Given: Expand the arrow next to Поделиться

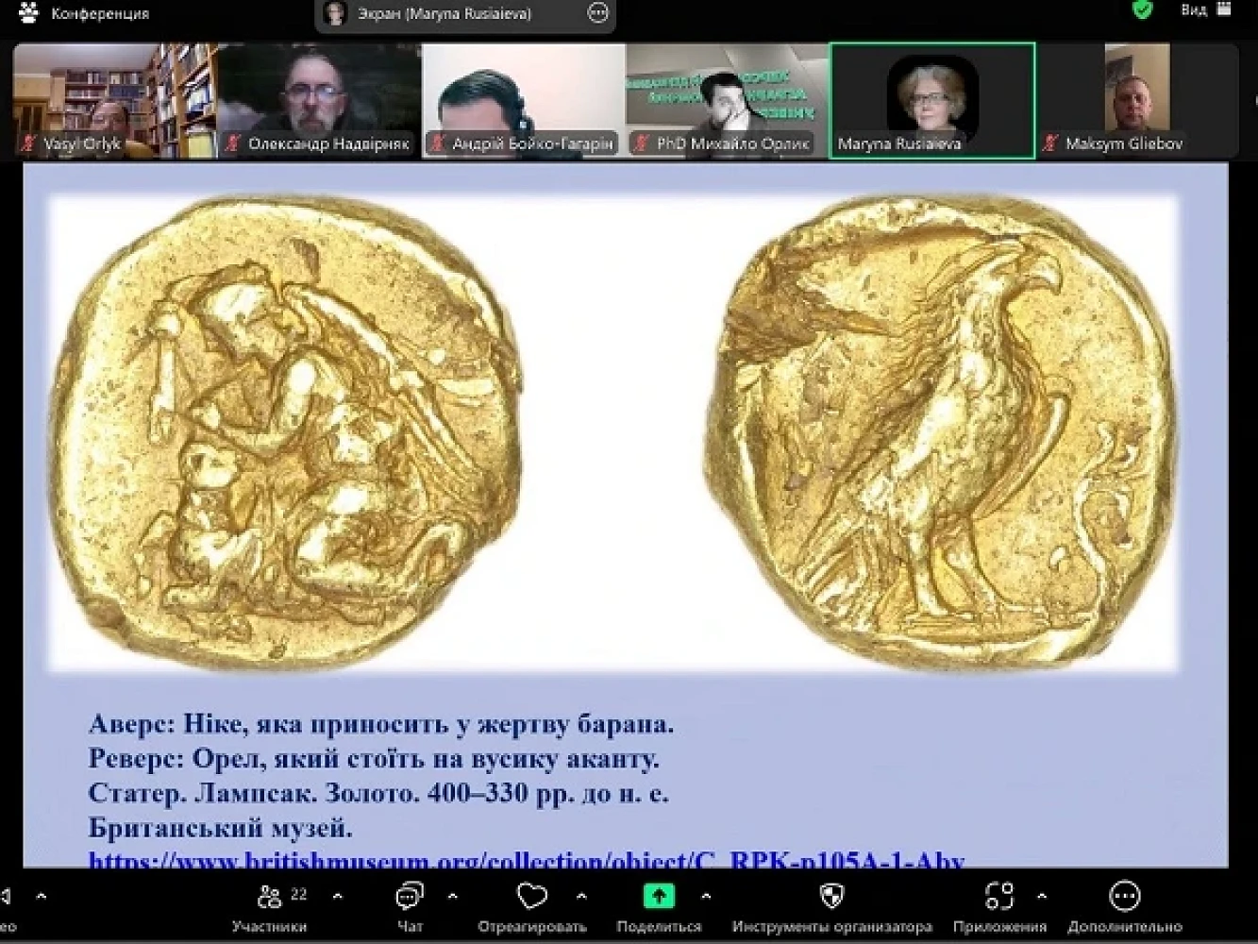Looking at the screenshot, I should click(706, 896).
